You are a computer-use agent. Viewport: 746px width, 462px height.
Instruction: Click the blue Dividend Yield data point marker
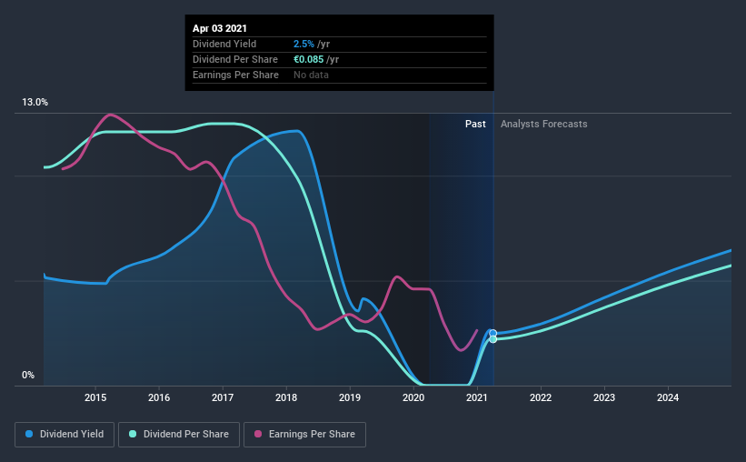[493, 334]
